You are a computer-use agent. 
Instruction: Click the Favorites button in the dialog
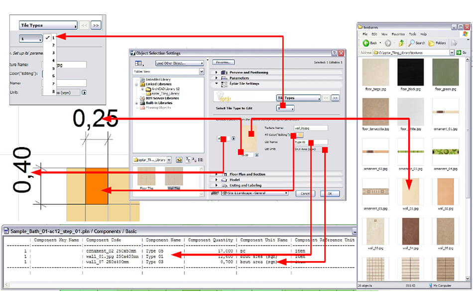click(x=224, y=62)
